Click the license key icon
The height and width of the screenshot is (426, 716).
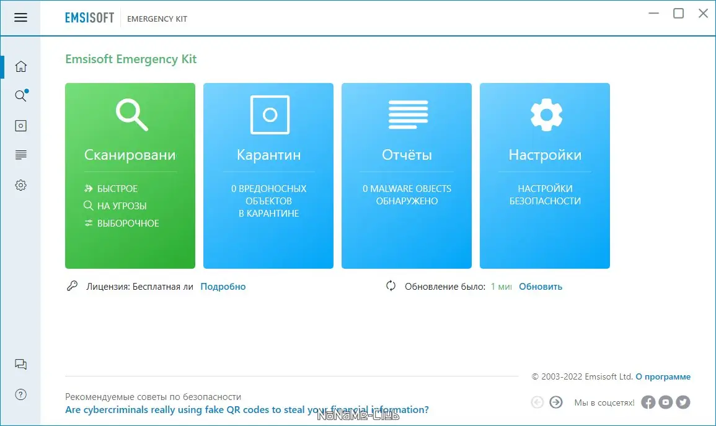coord(72,286)
